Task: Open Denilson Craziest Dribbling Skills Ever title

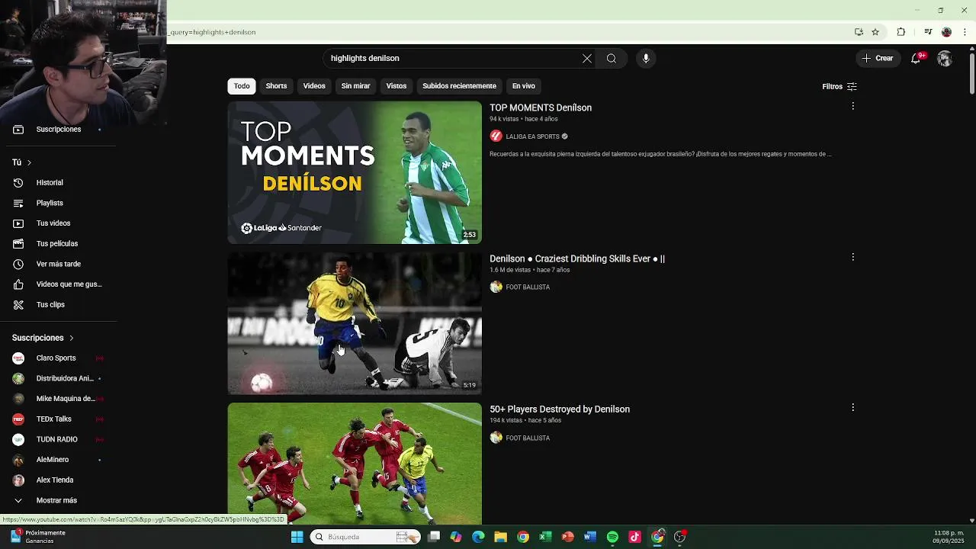Action: (577, 258)
